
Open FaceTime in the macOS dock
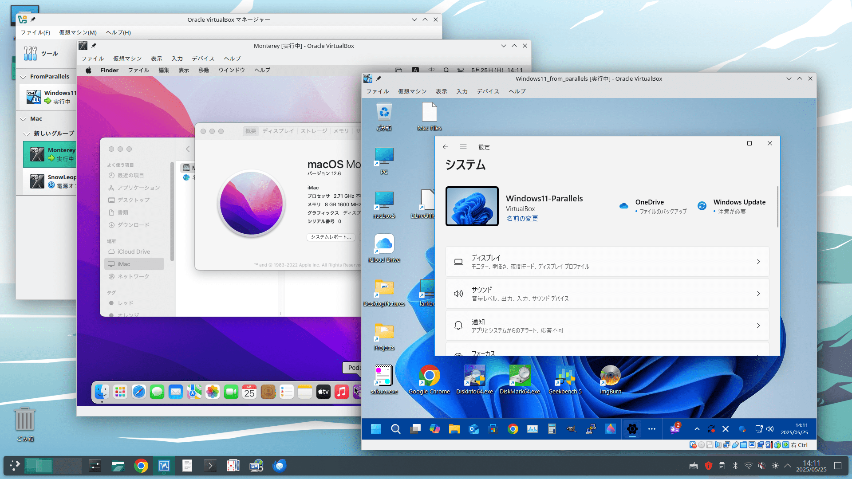tap(231, 392)
